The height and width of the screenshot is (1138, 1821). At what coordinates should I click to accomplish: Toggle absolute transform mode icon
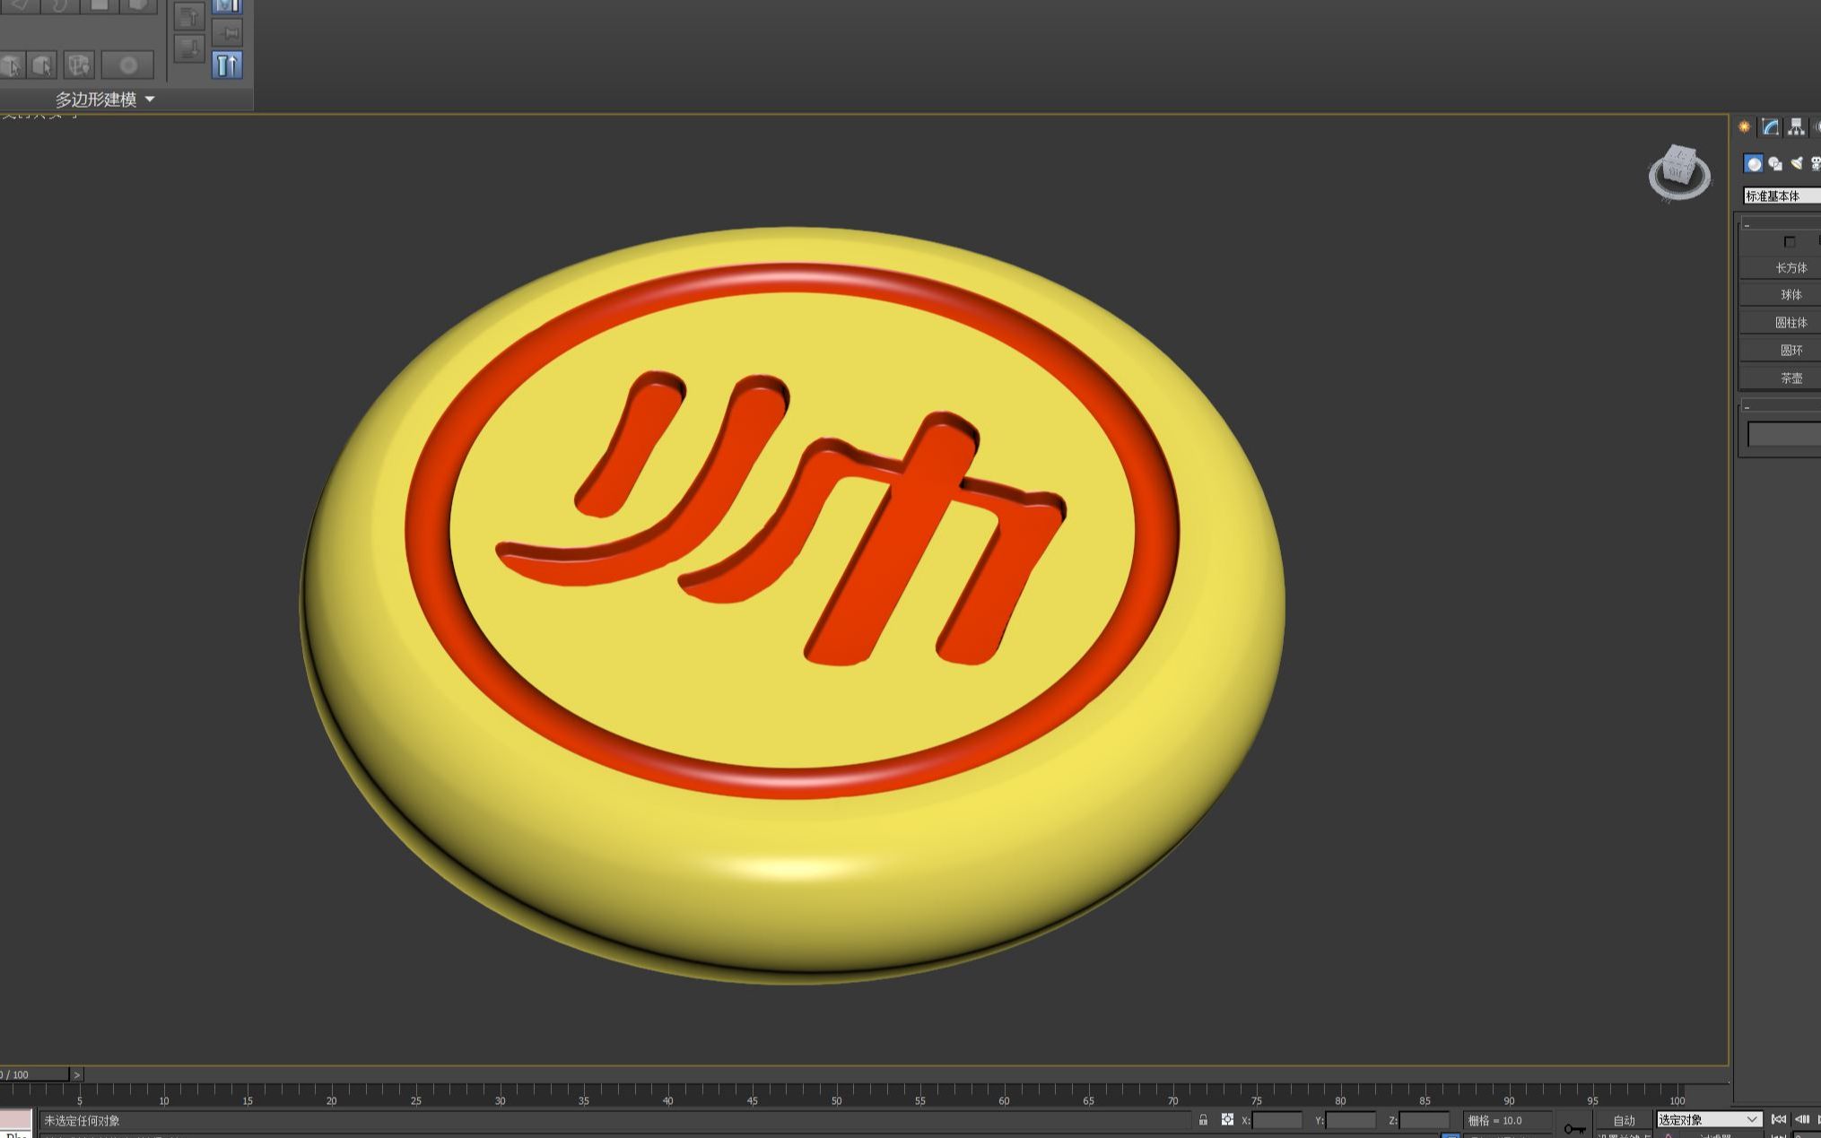(x=1227, y=1120)
